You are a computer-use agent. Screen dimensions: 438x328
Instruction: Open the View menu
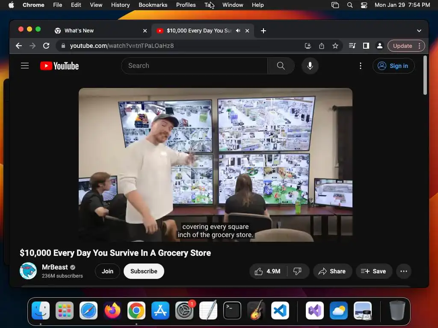96,5
